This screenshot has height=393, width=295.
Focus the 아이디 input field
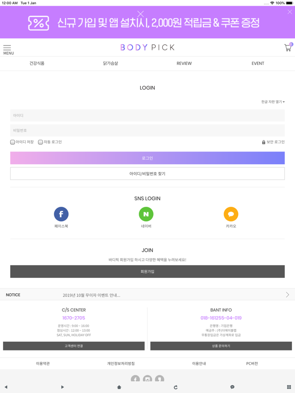pos(147,116)
